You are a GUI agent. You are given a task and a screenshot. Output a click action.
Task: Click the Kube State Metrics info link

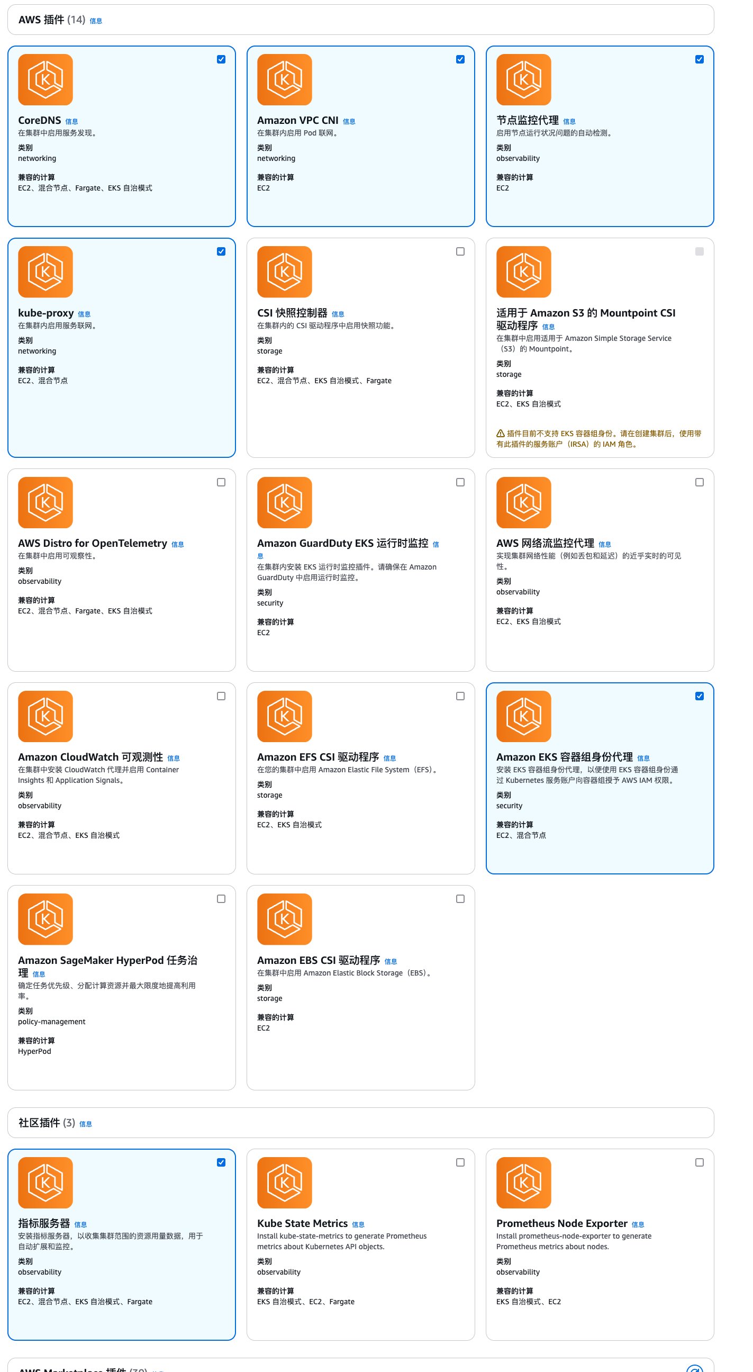click(x=358, y=1224)
